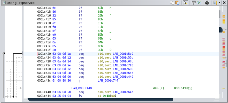Follow the LAB_0001c744 jump target
The width and height of the screenshot is (228, 103).
(x=108, y=80)
